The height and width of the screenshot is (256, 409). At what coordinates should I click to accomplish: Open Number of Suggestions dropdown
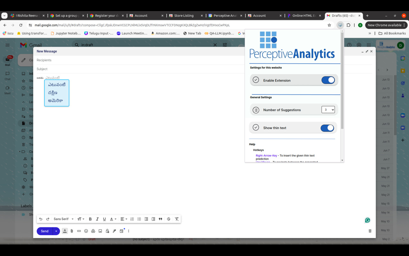coord(328,110)
